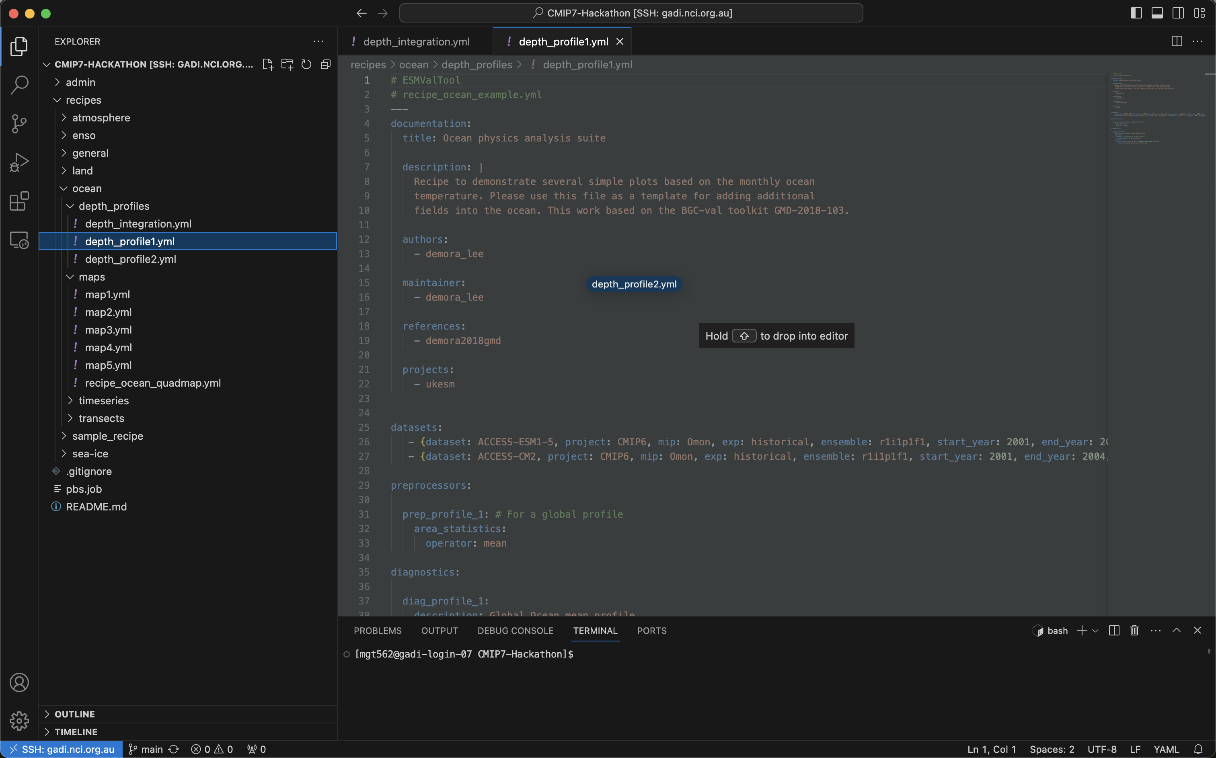Image resolution: width=1216 pixels, height=758 pixels.
Task: Open the Explorer view in the activity bar
Action: [x=19, y=46]
